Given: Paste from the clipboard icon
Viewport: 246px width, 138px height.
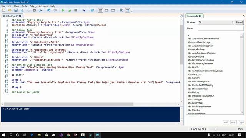Looking at the screenshot, I should (34, 10).
